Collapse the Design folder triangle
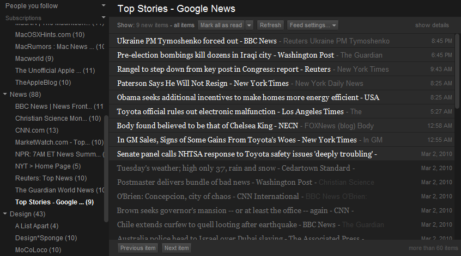Image resolution: width=461 pixels, height=256 pixels. click(5, 214)
